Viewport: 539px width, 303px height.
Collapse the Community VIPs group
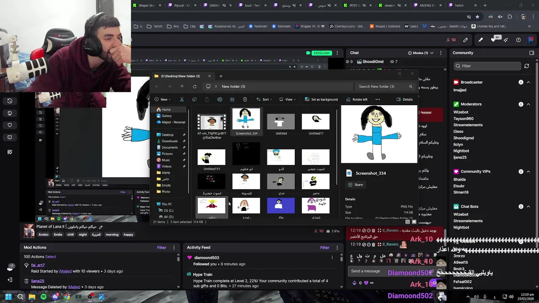pos(528,172)
